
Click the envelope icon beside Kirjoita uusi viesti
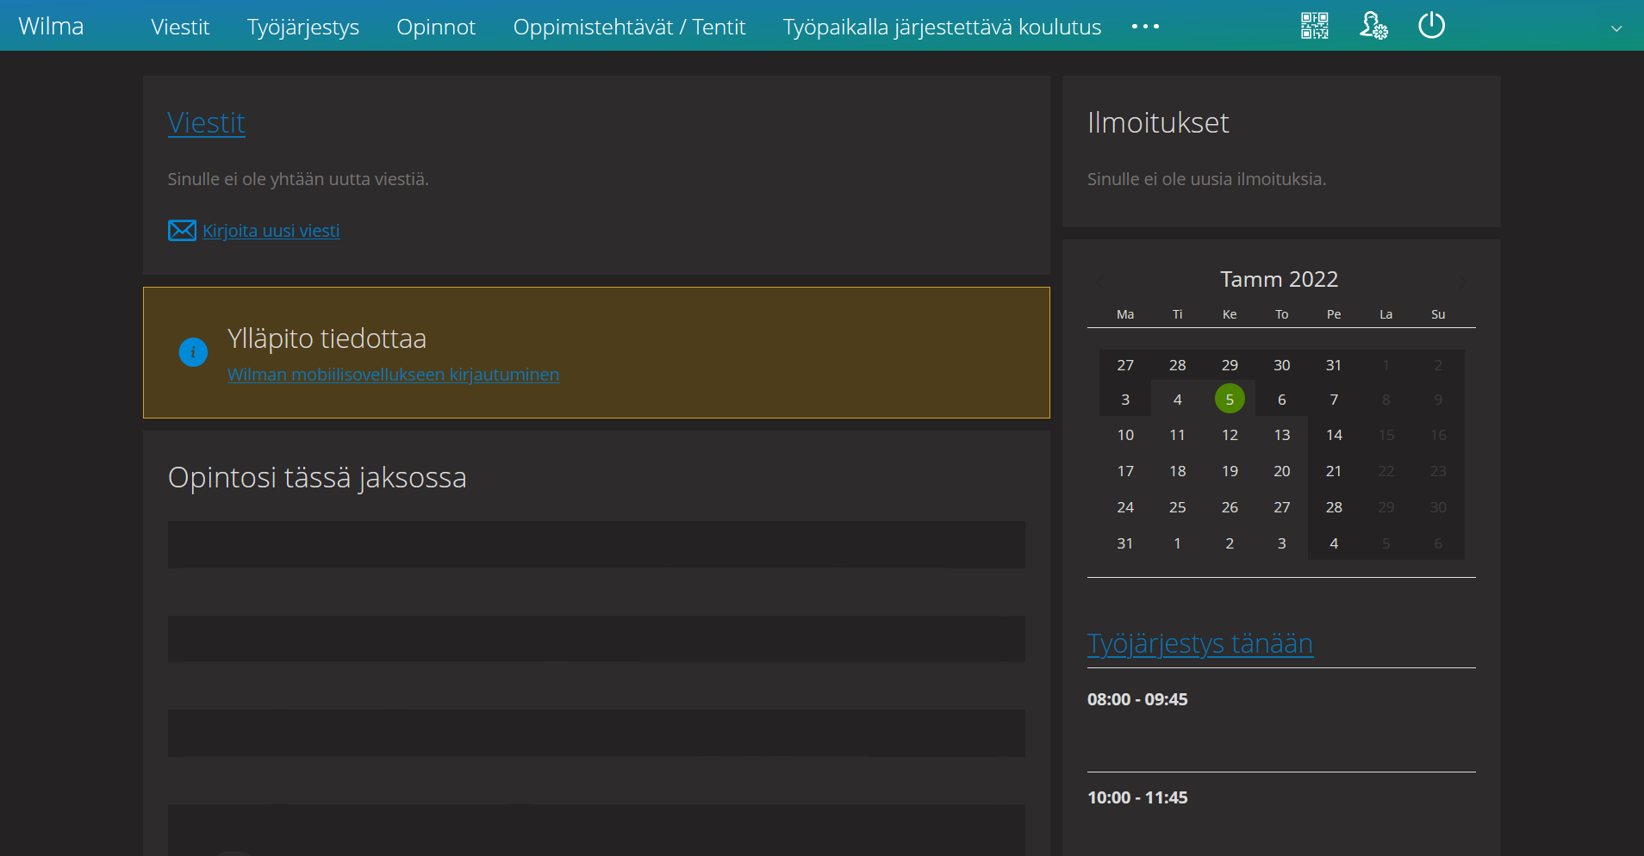181,230
